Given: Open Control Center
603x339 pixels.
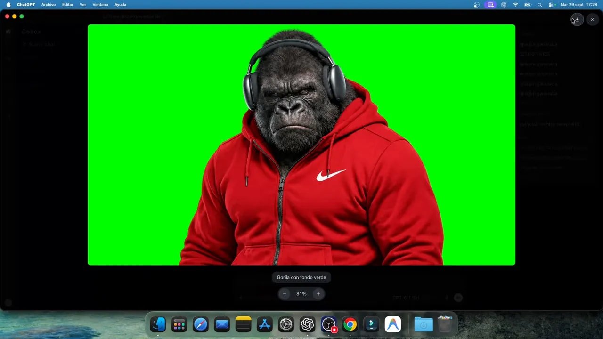Looking at the screenshot, I should pyautogui.click(x=551, y=4).
